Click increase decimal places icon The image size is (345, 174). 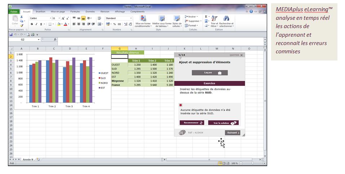pos(125,24)
